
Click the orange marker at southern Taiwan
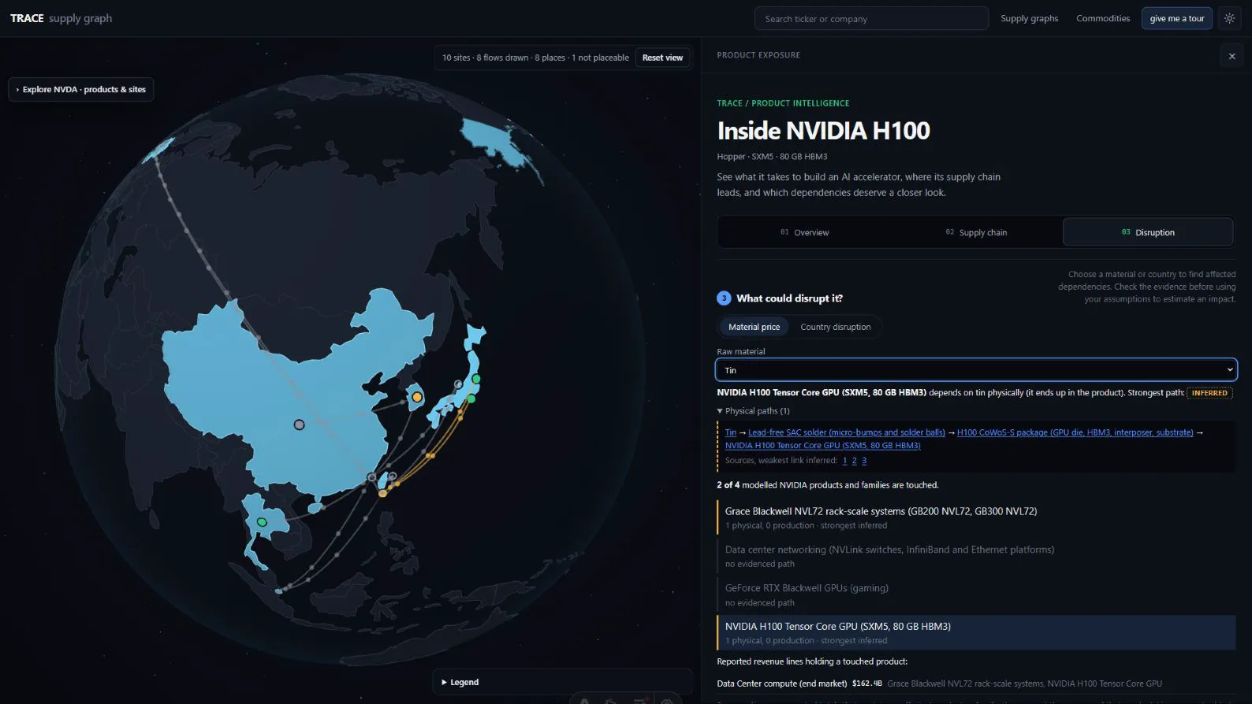[x=382, y=493]
